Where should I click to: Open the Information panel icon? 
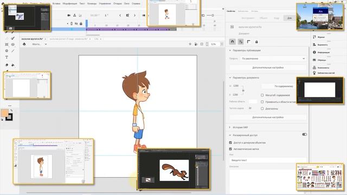click(x=314, y=52)
